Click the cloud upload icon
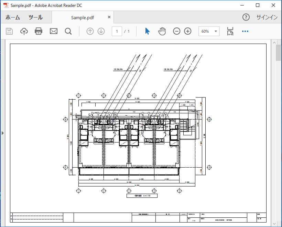Image resolution: width=282 pixels, height=227 pixels. 24,31
